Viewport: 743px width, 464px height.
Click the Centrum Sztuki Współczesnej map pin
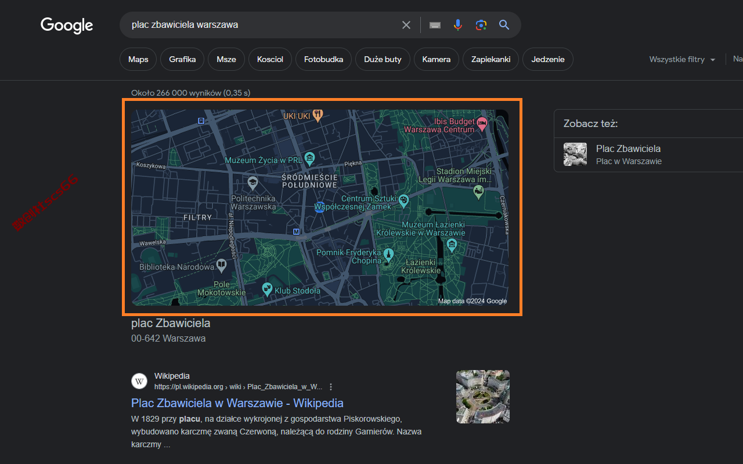click(403, 201)
